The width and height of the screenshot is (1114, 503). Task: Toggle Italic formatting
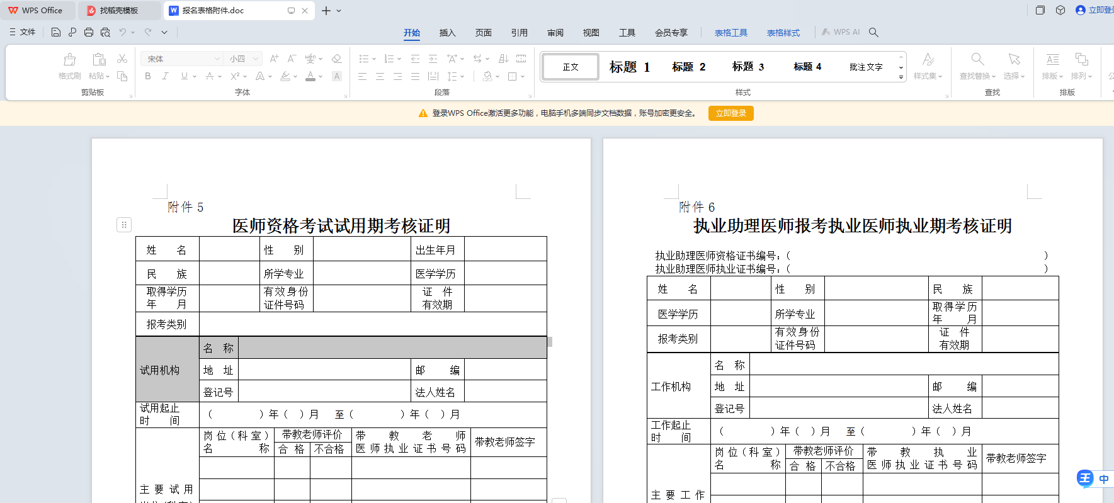point(165,76)
